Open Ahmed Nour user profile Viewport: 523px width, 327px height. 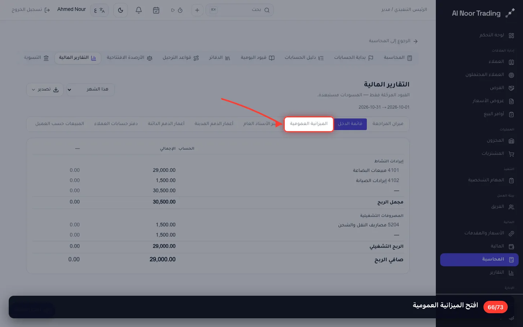(72, 9)
